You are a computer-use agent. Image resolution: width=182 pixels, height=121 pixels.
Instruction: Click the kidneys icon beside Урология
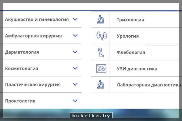102,36
